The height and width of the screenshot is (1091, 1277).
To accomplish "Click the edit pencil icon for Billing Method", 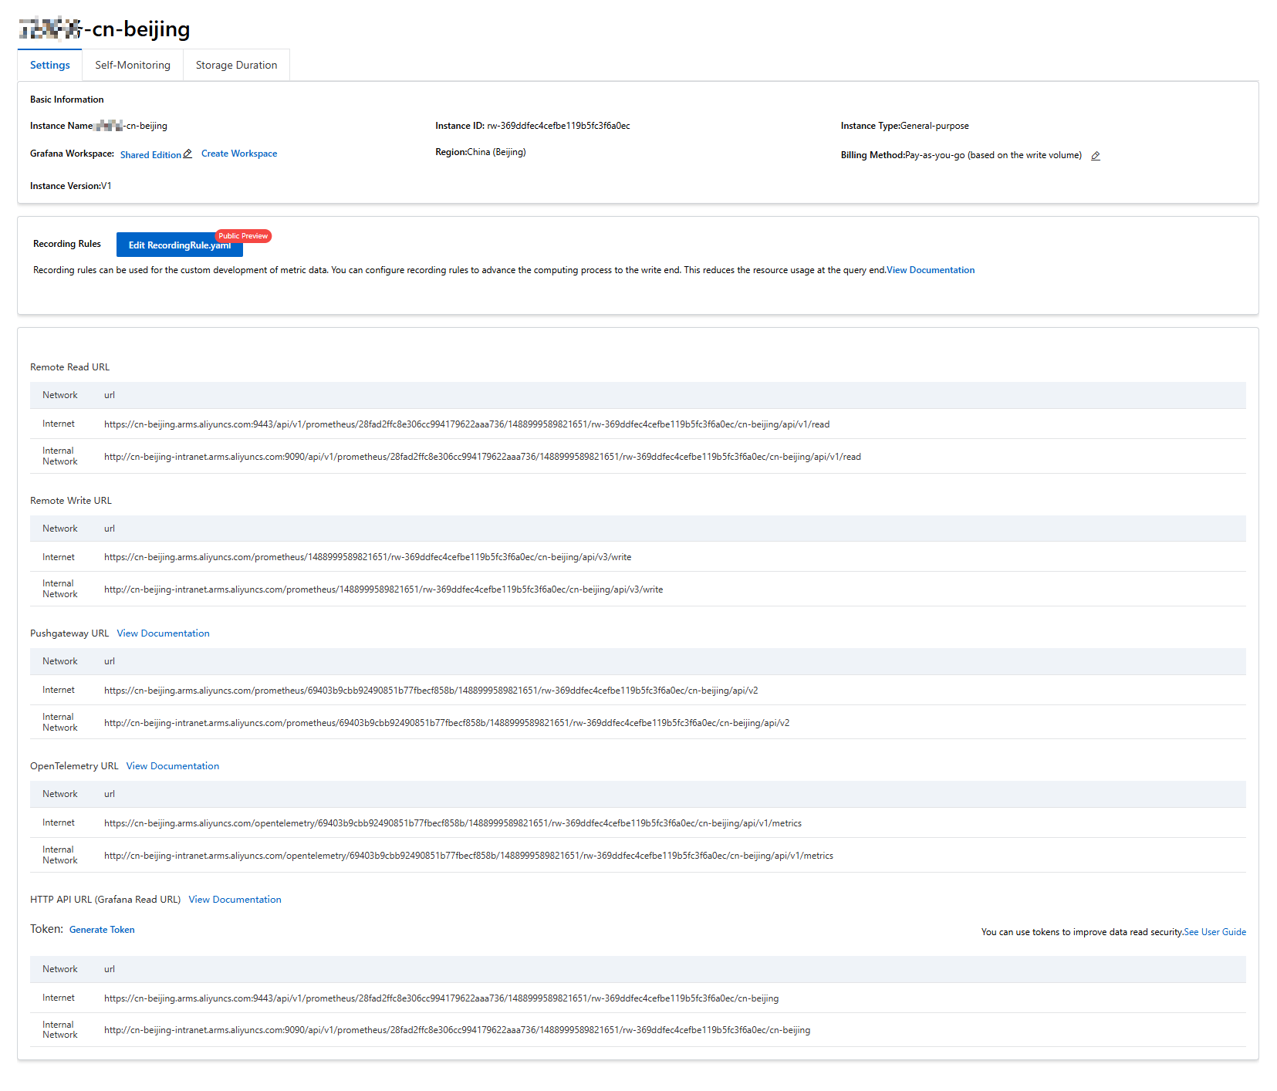I will click(1096, 156).
